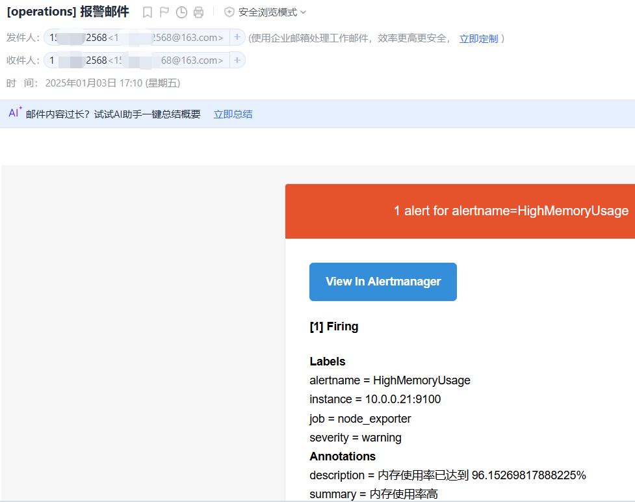The height and width of the screenshot is (502, 635).
Task: Add the recipient using its plus icon
Action: 237,60
